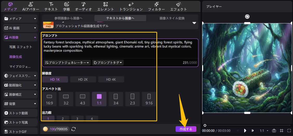Select HD 4K resolution

[111, 79]
